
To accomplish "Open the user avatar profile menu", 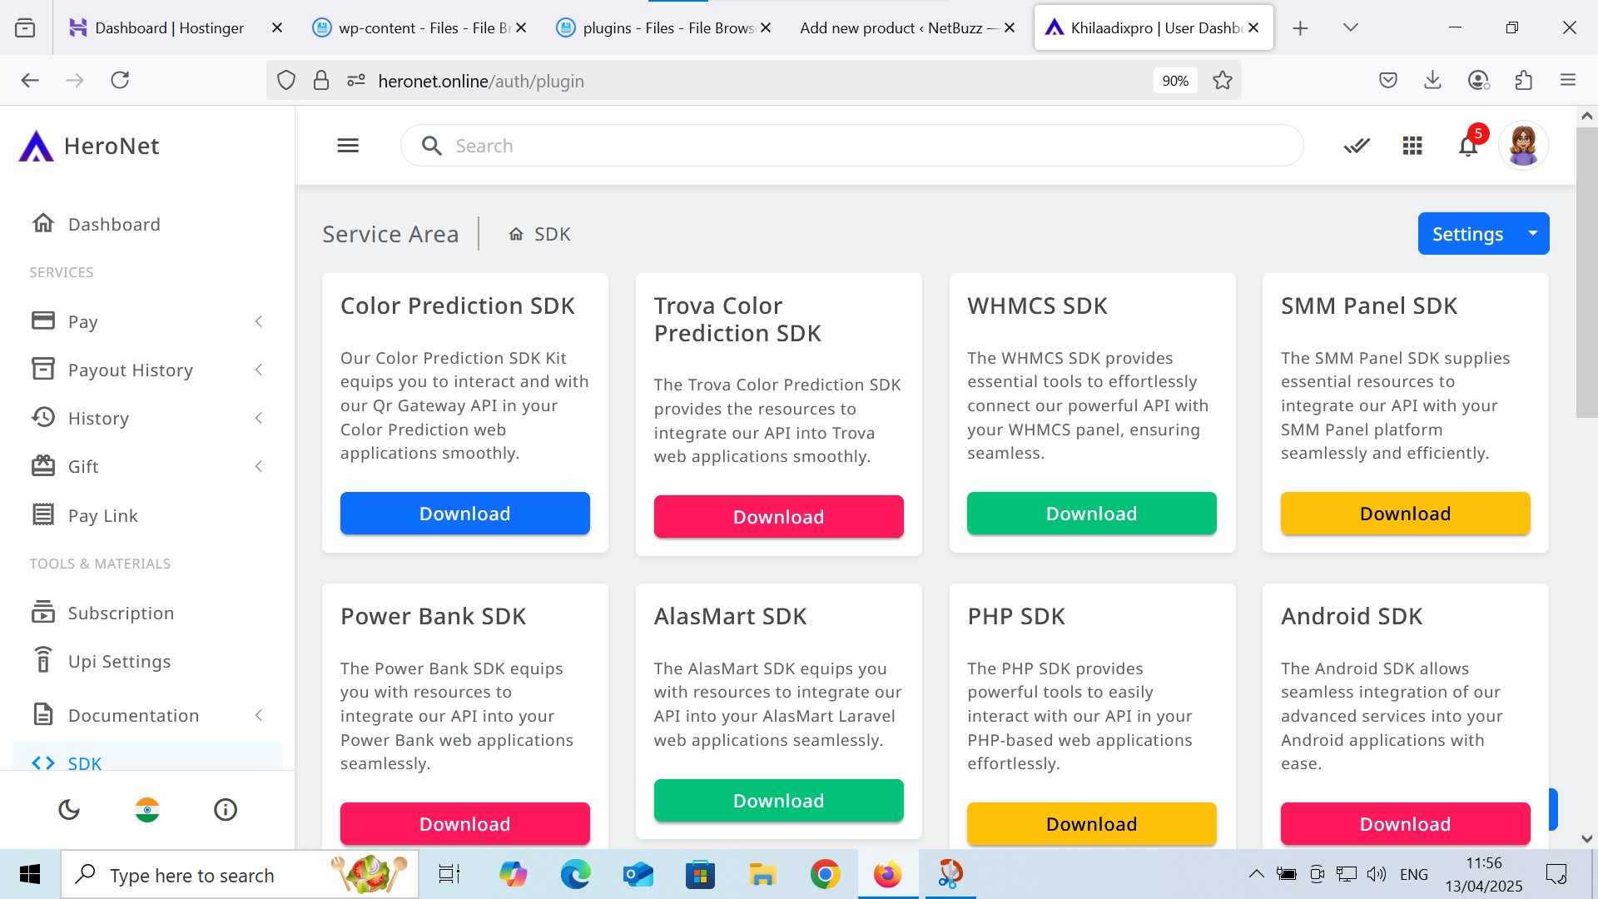I will pyautogui.click(x=1522, y=146).
